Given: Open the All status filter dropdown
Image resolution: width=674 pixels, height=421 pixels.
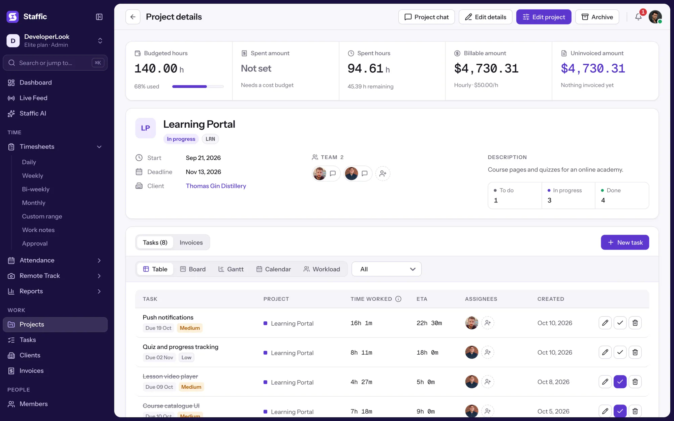Looking at the screenshot, I should click(x=387, y=269).
